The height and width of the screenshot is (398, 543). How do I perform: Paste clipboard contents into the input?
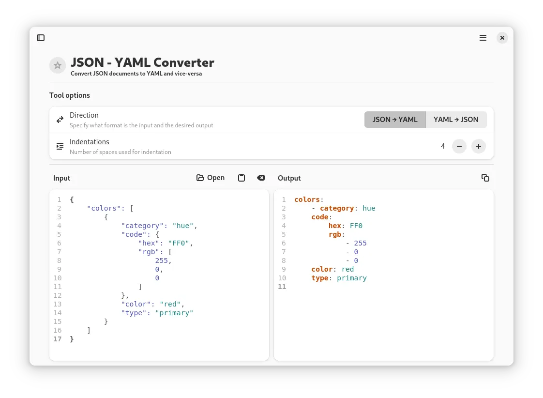(241, 178)
